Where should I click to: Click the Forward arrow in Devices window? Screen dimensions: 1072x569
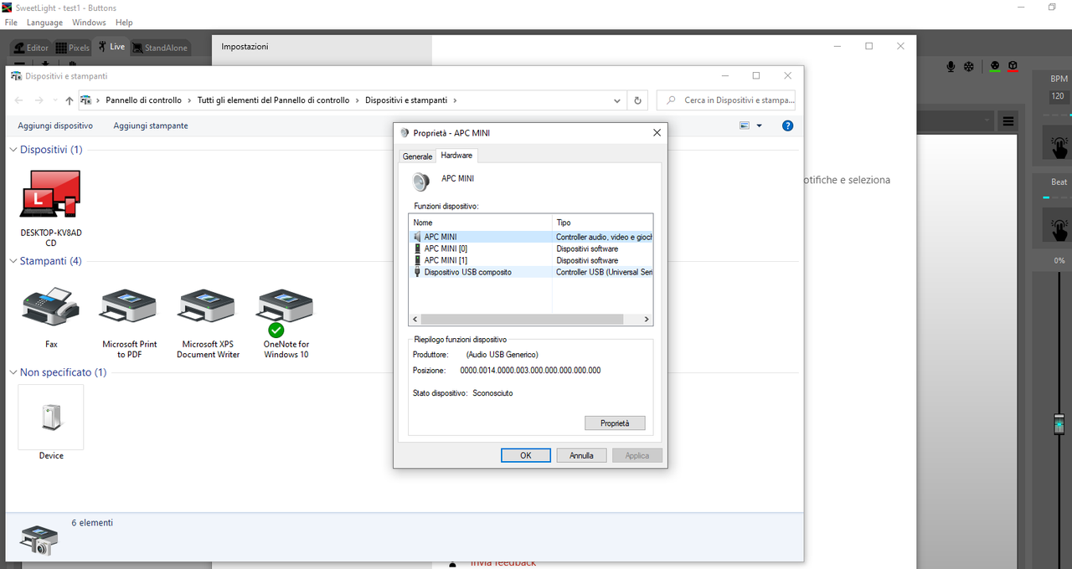[39, 100]
